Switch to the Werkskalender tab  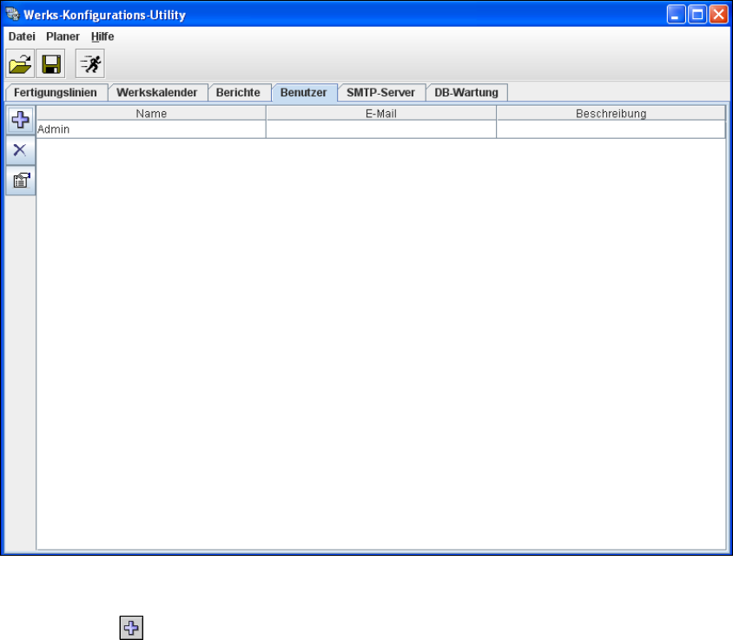tap(157, 93)
